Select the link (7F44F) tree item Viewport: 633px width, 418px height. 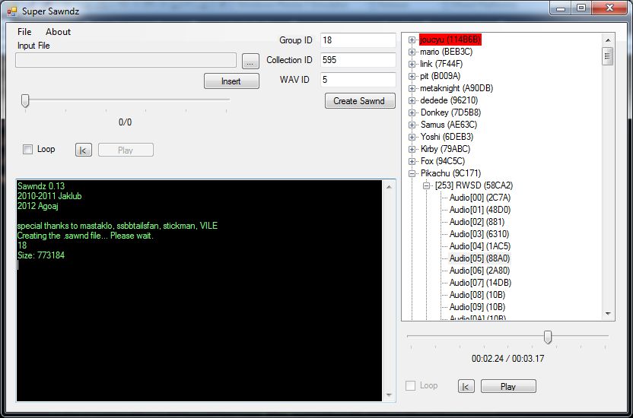[441, 64]
